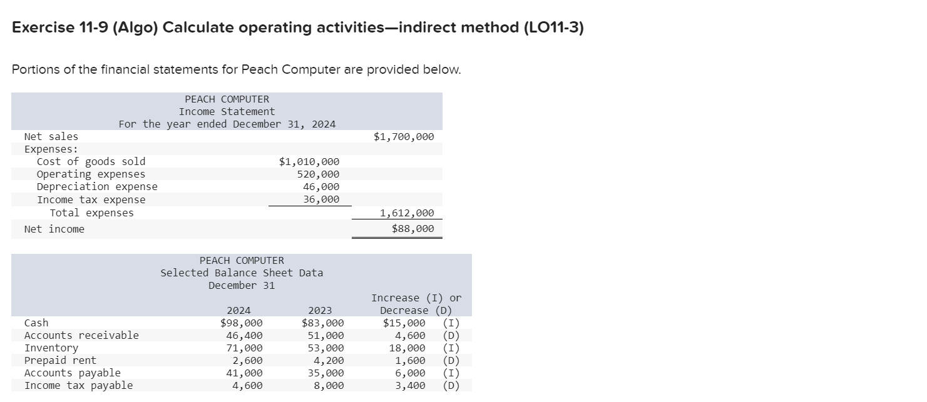Image resolution: width=927 pixels, height=402 pixels.
Task: Click the 8,000 income tax payable 2023 value
Action: pyautogui.click(x=329, y=385)
